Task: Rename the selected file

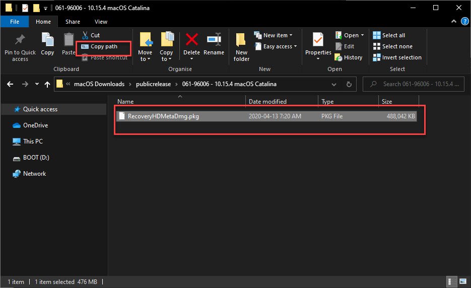Action: (214, 44)
